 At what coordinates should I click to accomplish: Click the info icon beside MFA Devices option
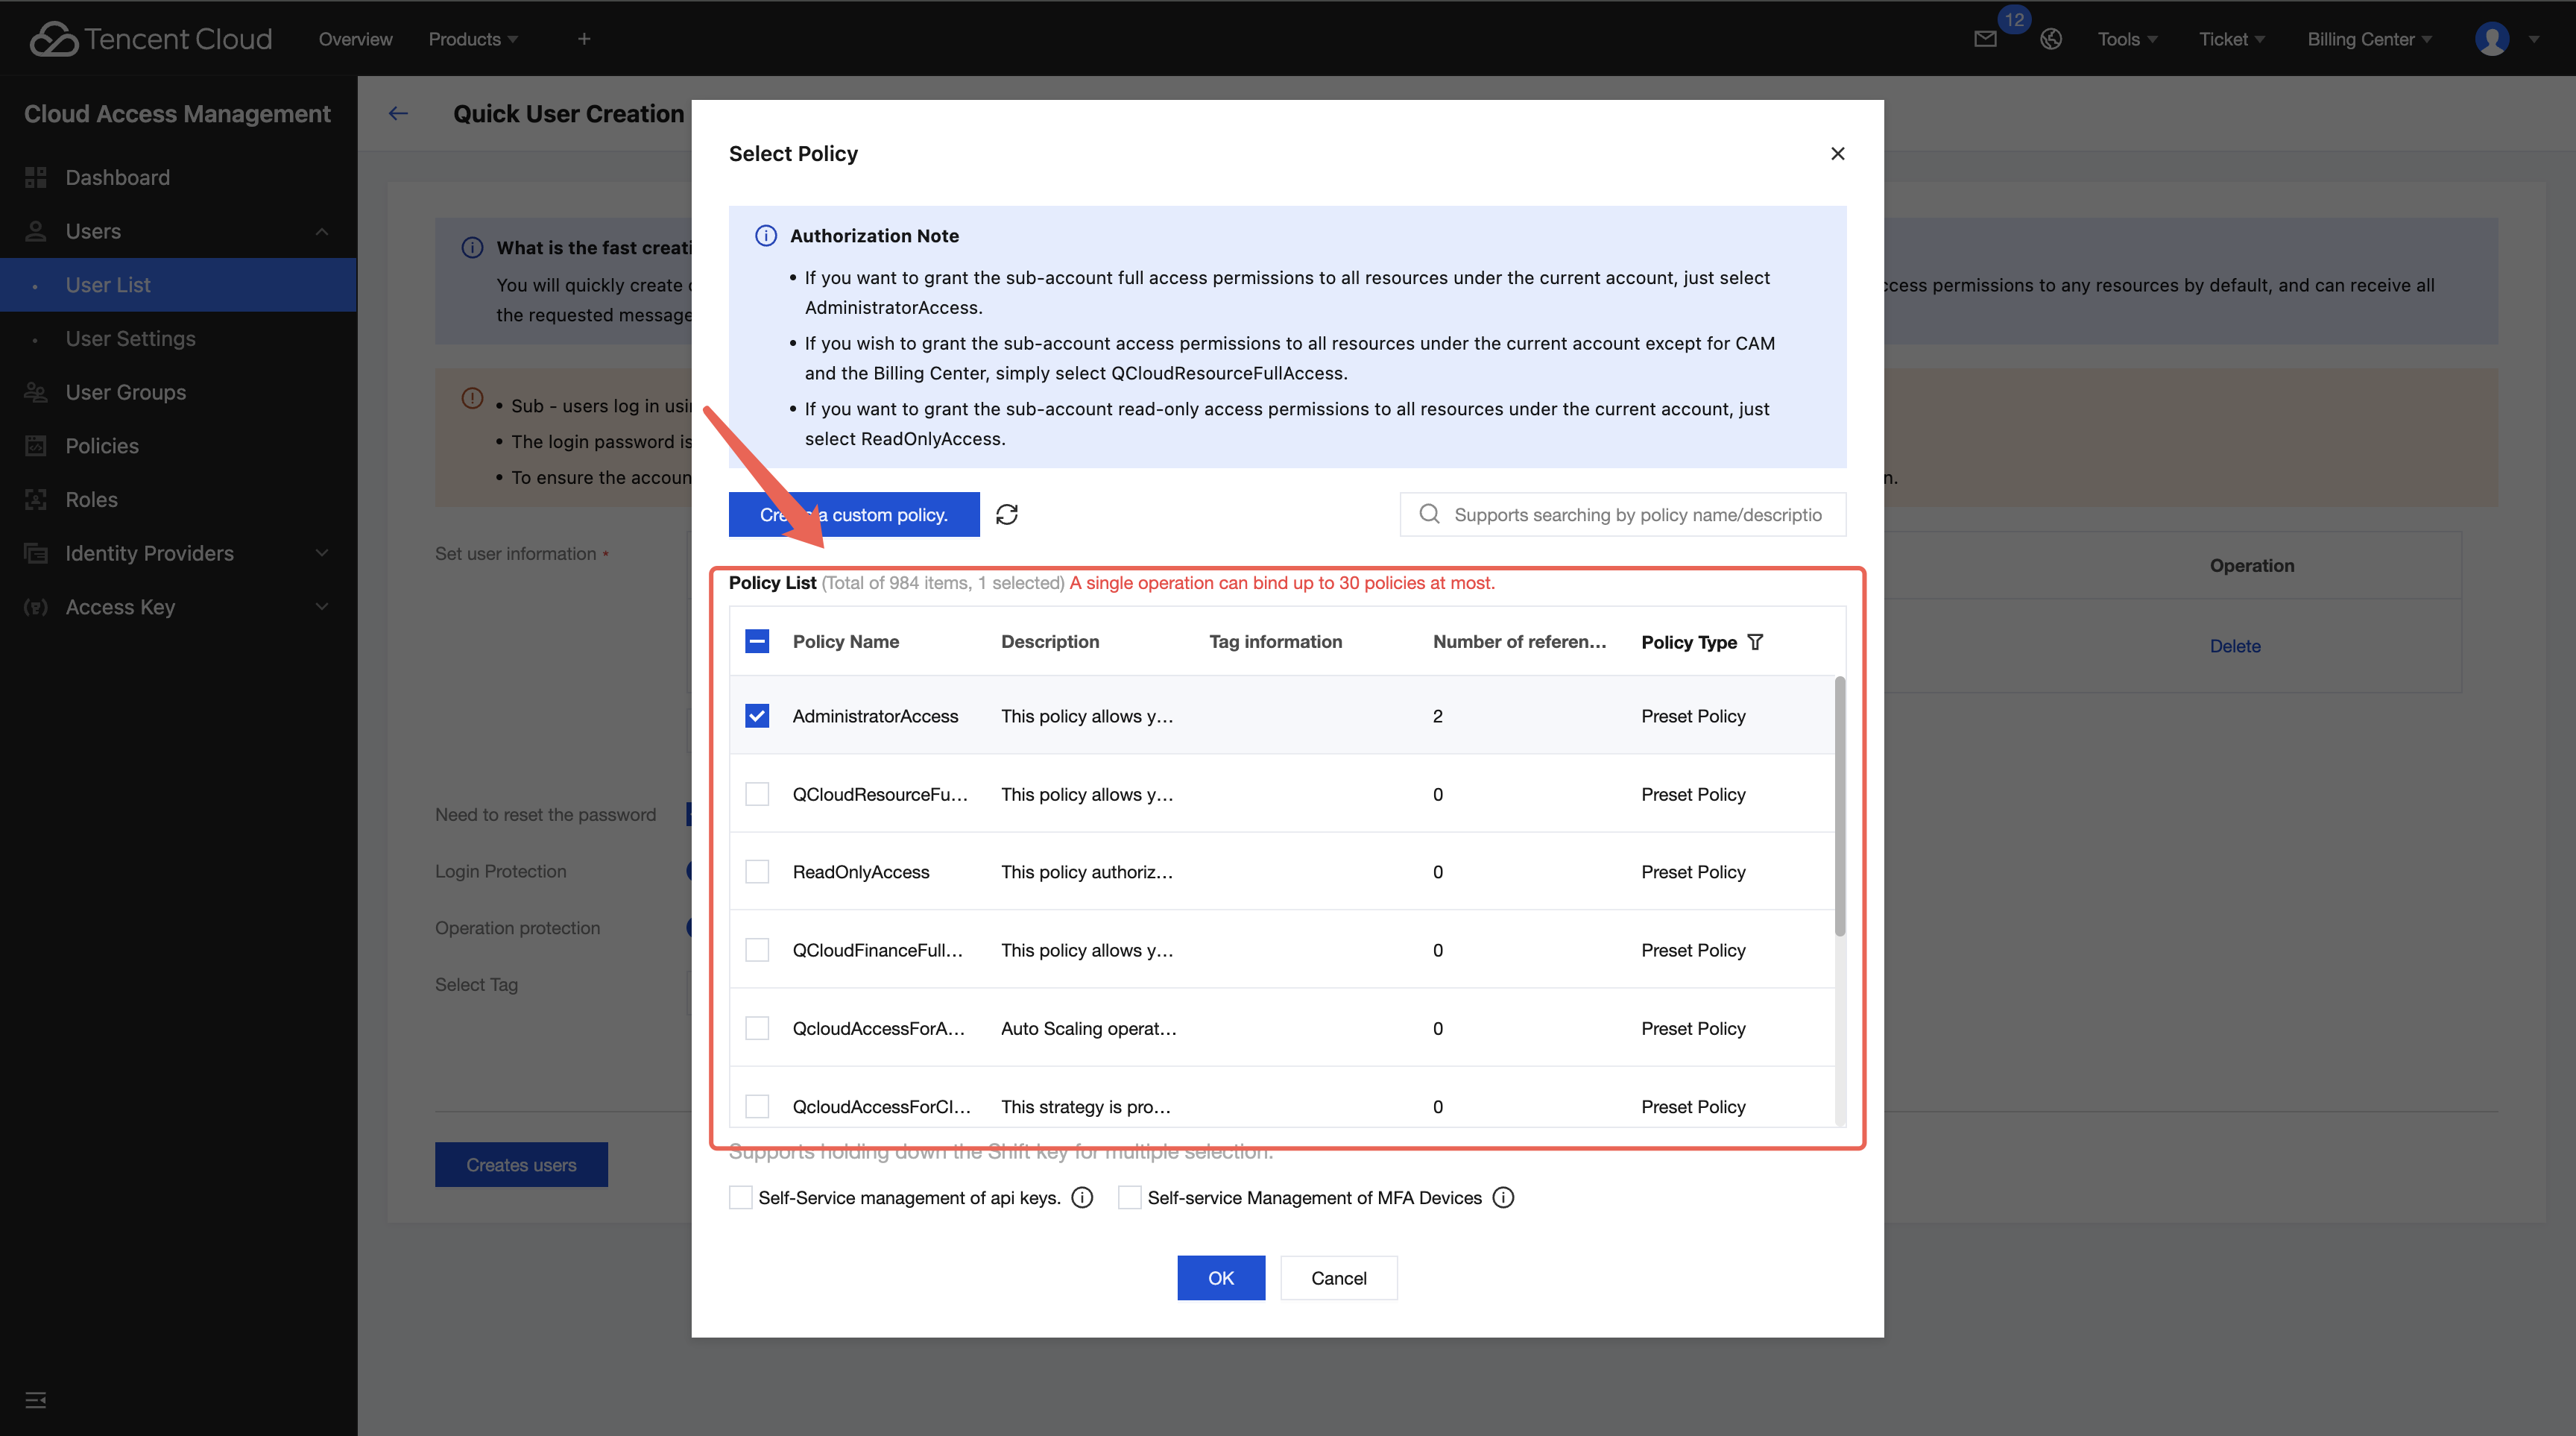pyautogui.click(x=1503, y=1198)
